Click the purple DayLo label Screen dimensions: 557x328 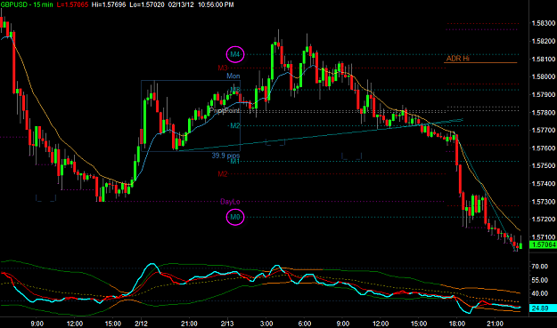(230, 202)
